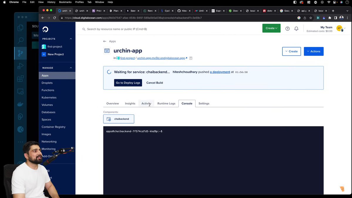Open Chrome three-dot menu

pos(347,18)
